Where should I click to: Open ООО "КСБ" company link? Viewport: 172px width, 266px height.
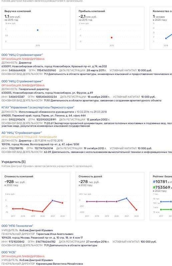(x=9, y=252)
